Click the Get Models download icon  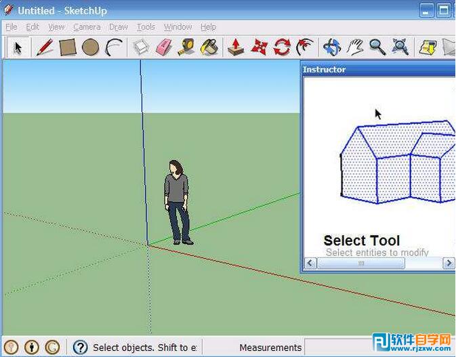(428, 47)
